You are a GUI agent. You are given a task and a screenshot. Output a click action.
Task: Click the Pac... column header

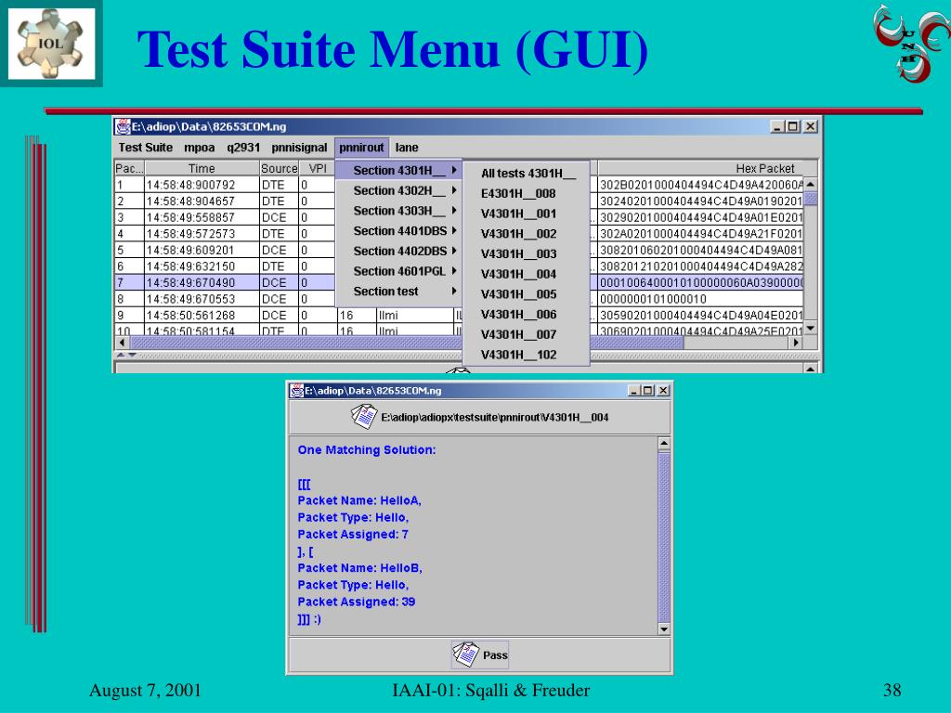pos(129,169)
